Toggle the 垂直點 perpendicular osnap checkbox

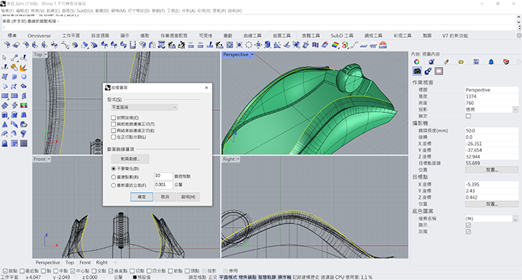[110, 271]
